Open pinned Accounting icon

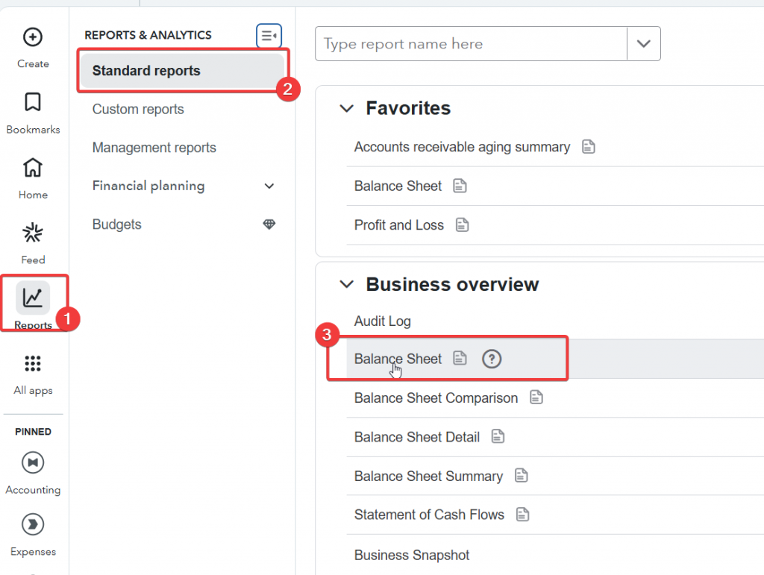(x=33, y=463)
